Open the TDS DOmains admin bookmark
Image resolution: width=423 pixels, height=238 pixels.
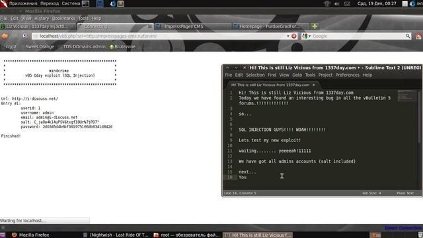pyautogui.click(x=84, y=47)
